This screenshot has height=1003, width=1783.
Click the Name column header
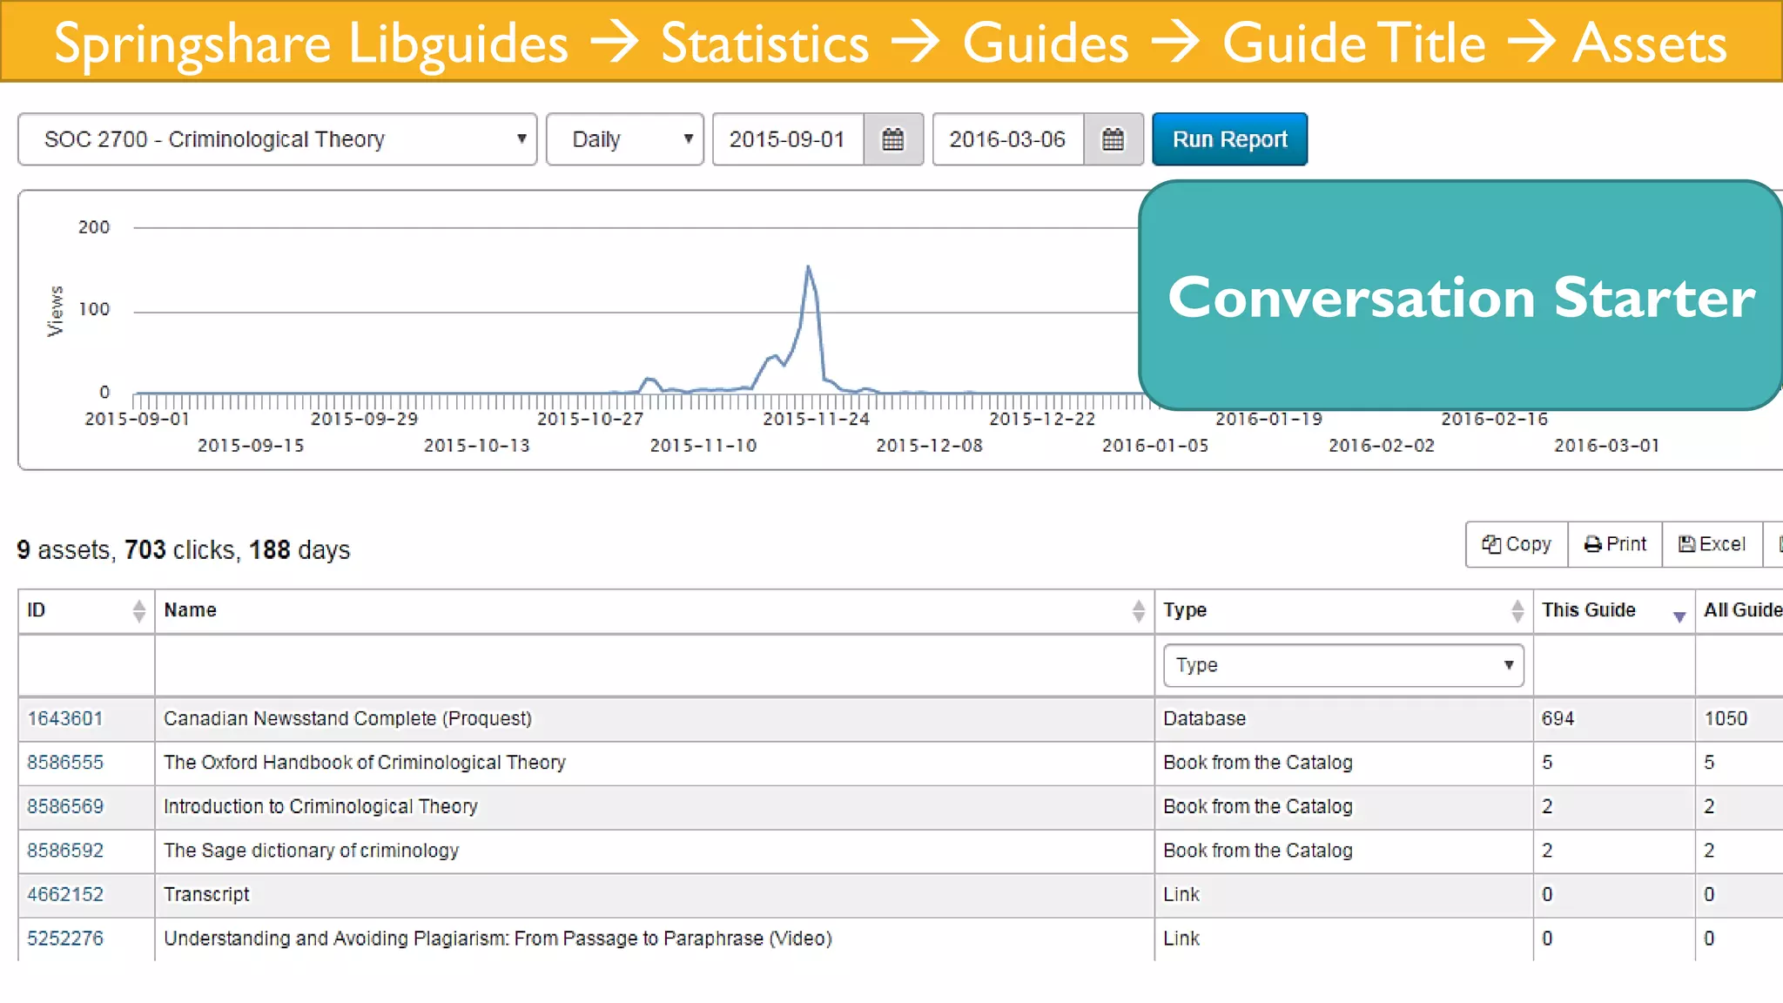[x=655, y=611]
